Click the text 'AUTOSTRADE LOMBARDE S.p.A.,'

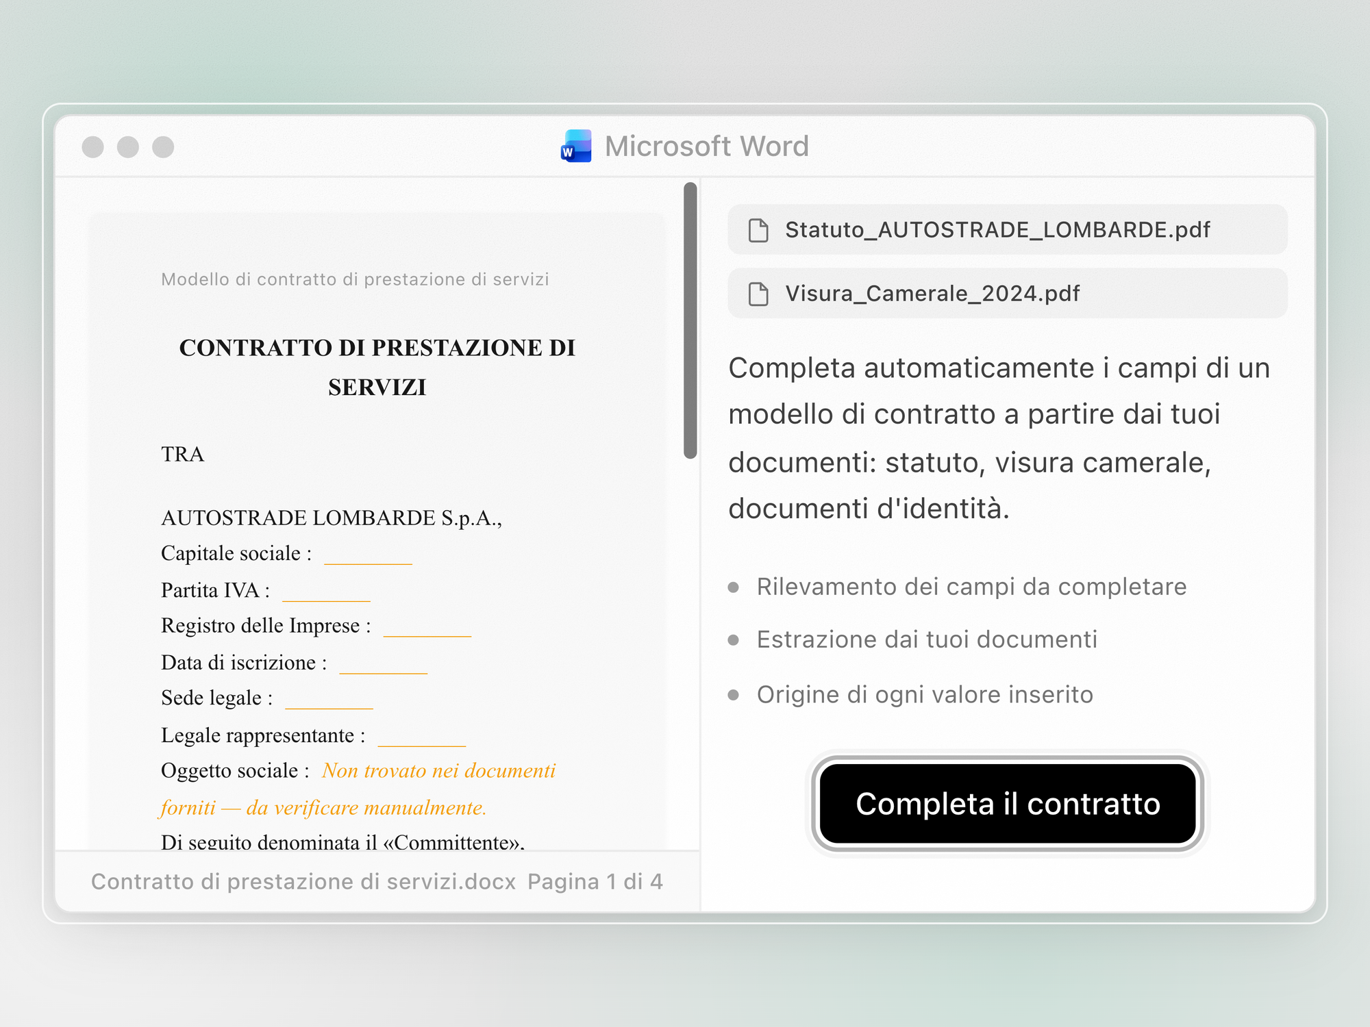[332, 518]
